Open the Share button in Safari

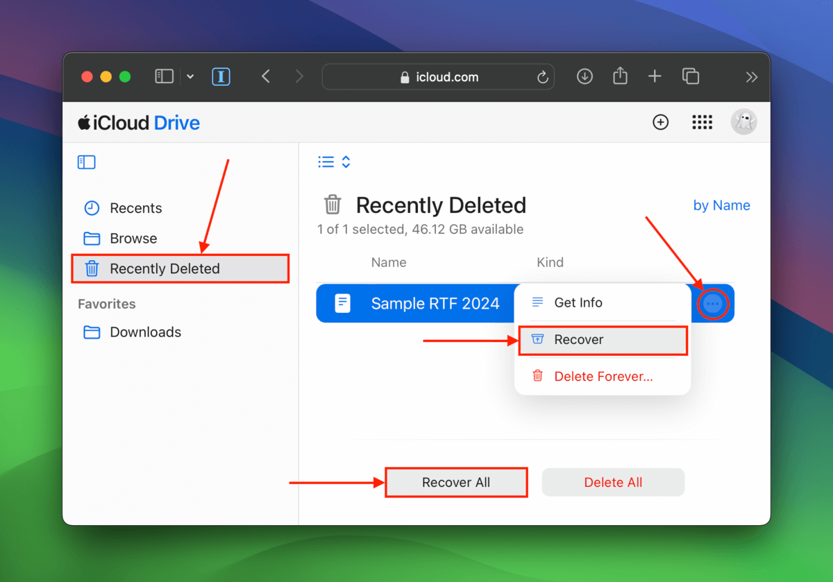pyautogui.click(x=620, y=76)
